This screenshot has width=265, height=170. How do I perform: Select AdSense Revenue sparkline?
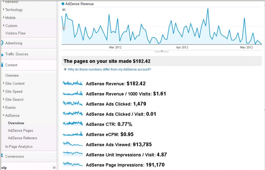coord(73,83)
